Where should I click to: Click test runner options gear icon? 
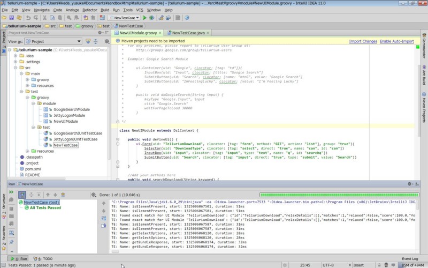(x=94, y=195)
